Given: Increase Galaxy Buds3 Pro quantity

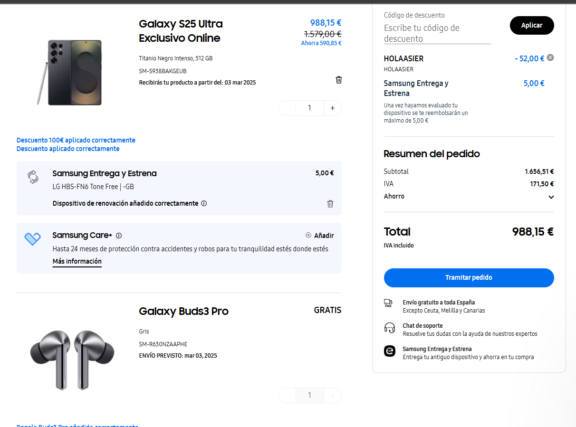Looking at the screenshot, I should pos(332,395).
